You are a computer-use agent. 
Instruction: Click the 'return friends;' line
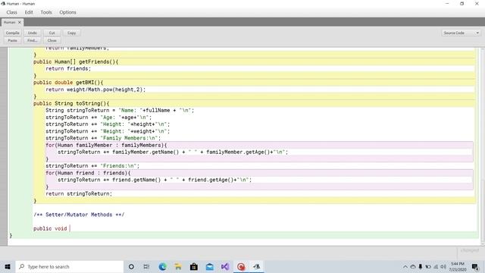click(68, 69)
